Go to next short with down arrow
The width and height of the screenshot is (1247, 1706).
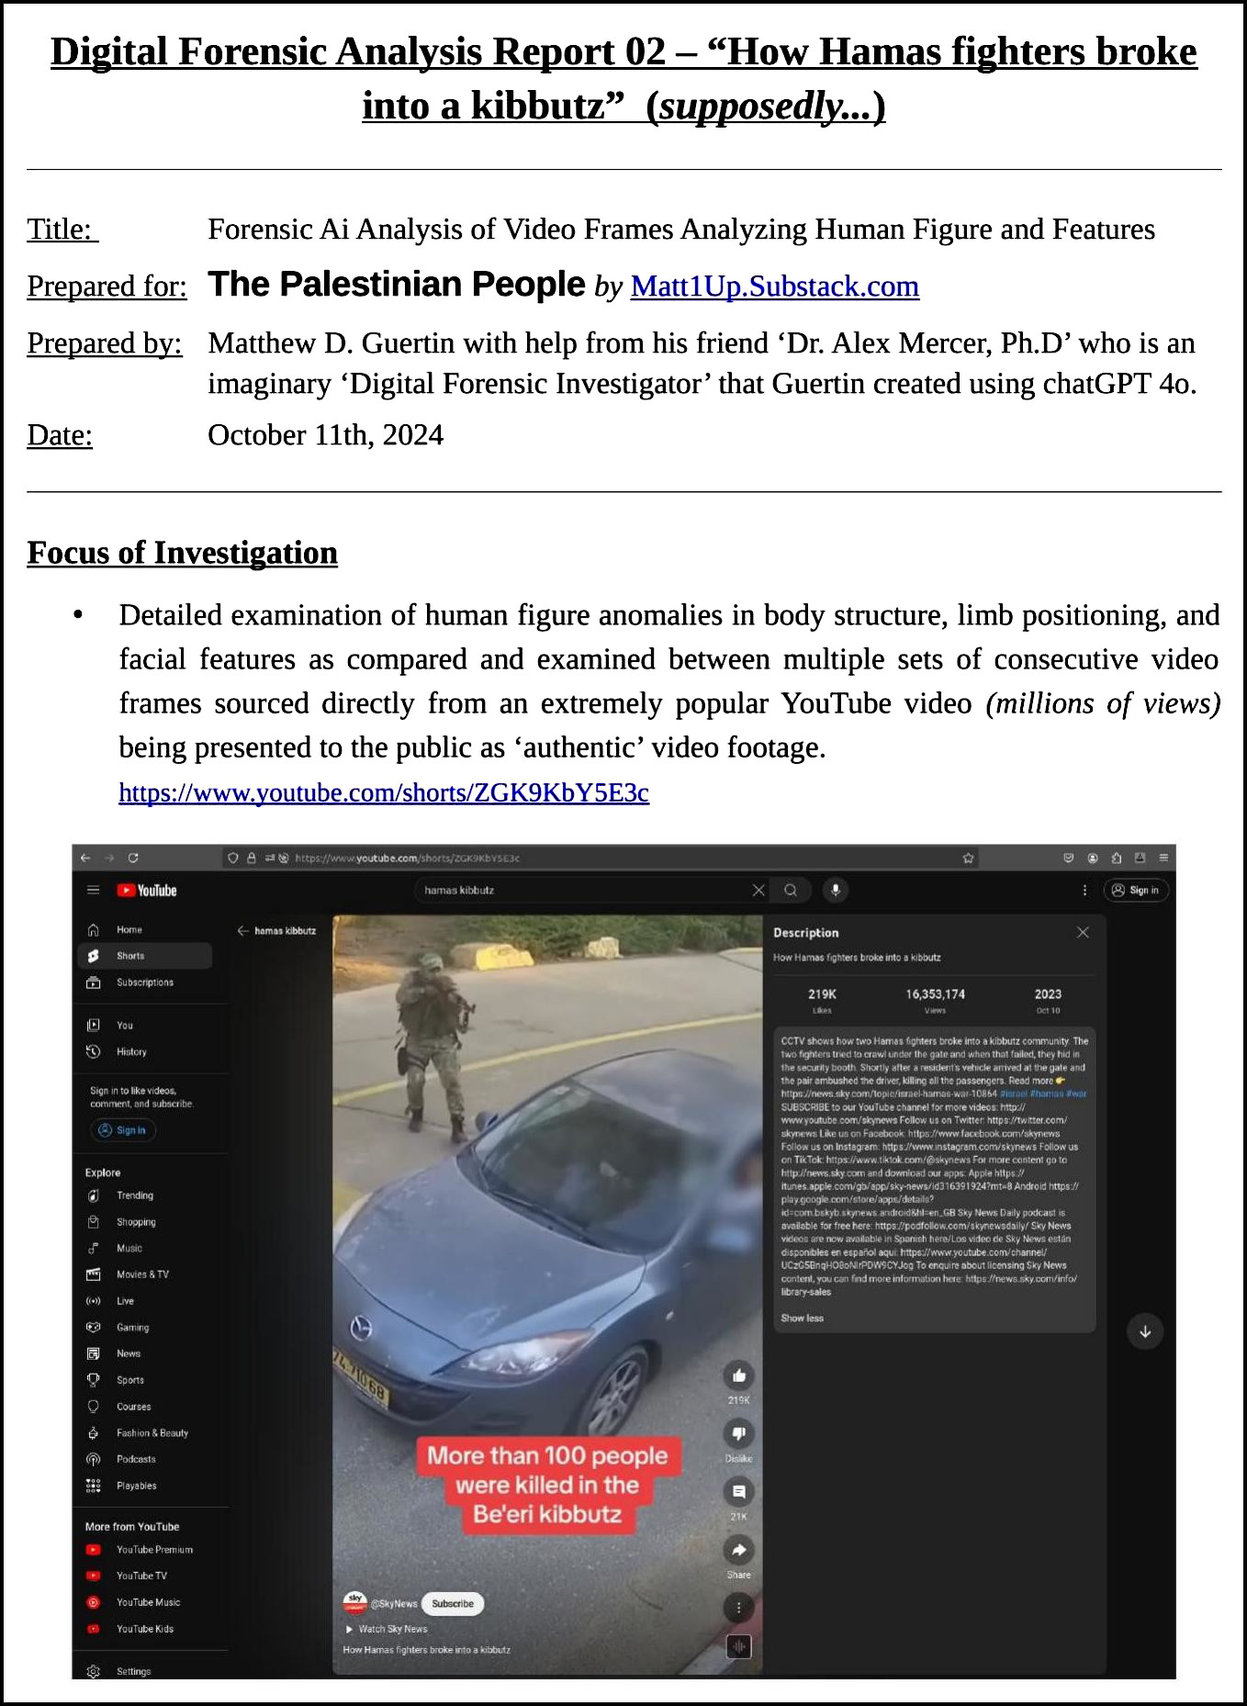tap(1145, 1331)
